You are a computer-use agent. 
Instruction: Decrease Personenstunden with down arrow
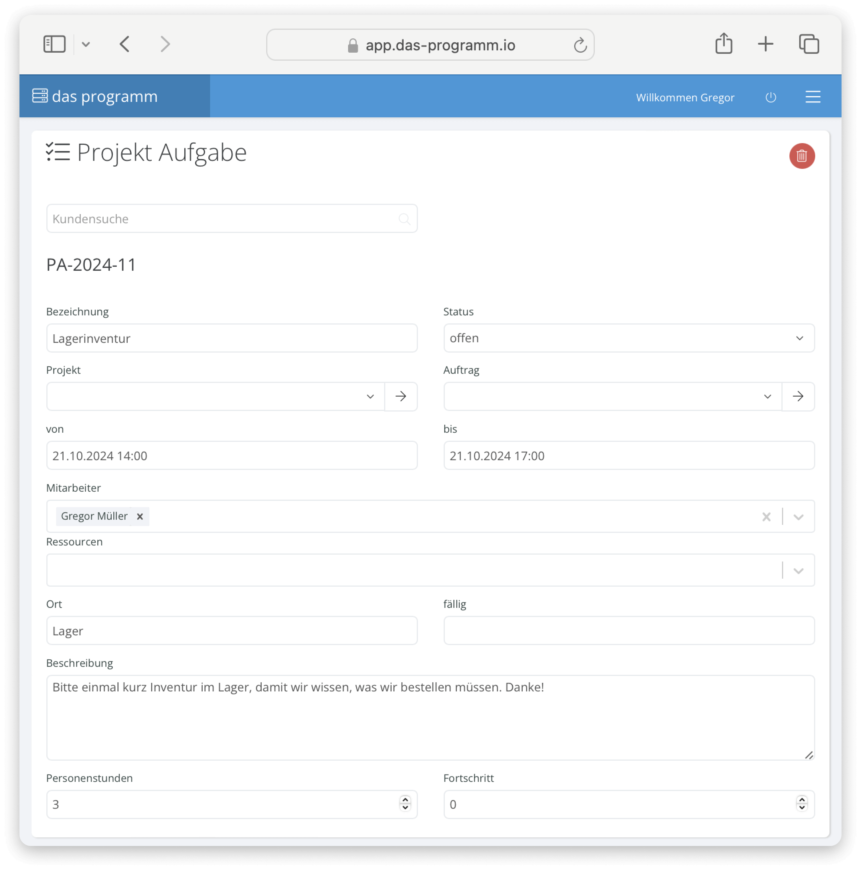coord(405,808)
